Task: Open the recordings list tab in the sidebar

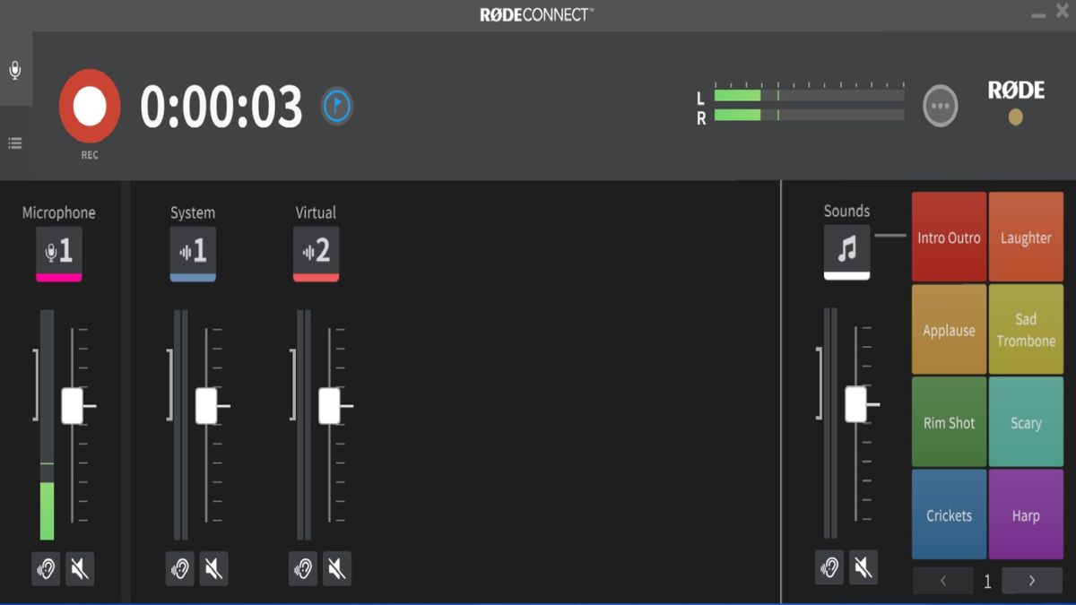Action: pyautogui.click(x=14, y=142)
